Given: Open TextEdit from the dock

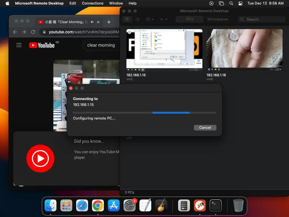Looking at the screenshot, I should pyautogui.click(x=145, y=205).
